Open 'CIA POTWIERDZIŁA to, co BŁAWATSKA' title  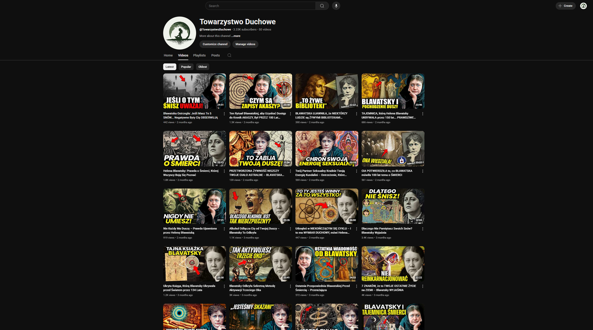[387, 173]
